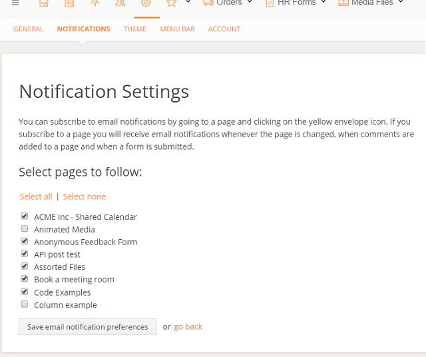Enable the Column example checkbox
The image size is (426, 357).
click(25, 304)
